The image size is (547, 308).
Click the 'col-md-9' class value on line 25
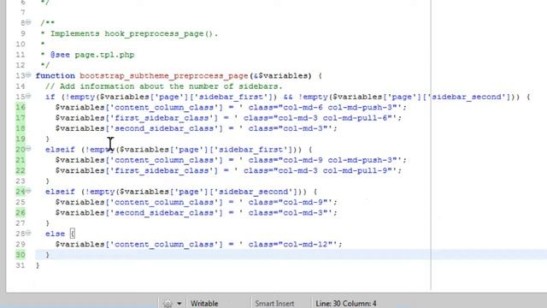pos(303,202)
